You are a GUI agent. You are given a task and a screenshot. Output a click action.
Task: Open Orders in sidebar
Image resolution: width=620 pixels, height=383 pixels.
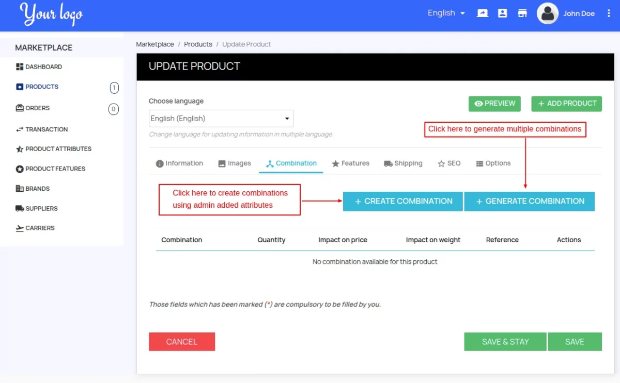38,108
